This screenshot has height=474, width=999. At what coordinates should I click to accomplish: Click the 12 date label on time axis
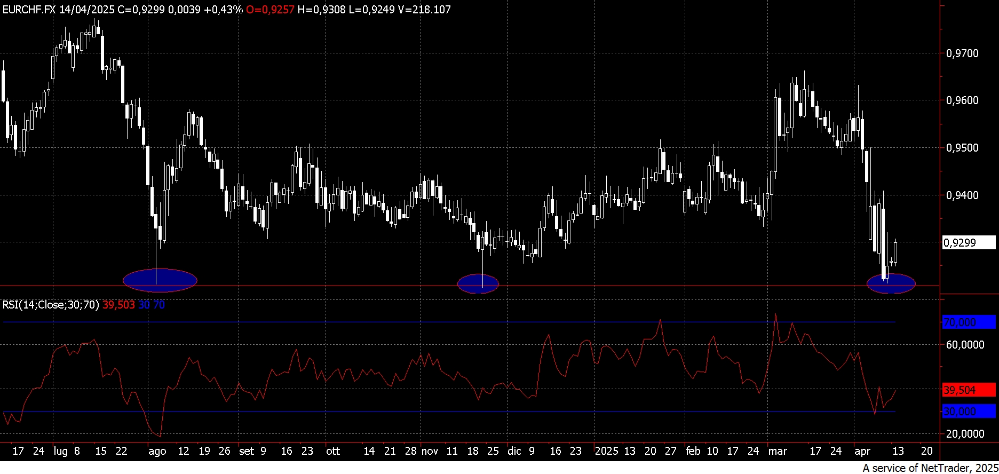[184, 451]
